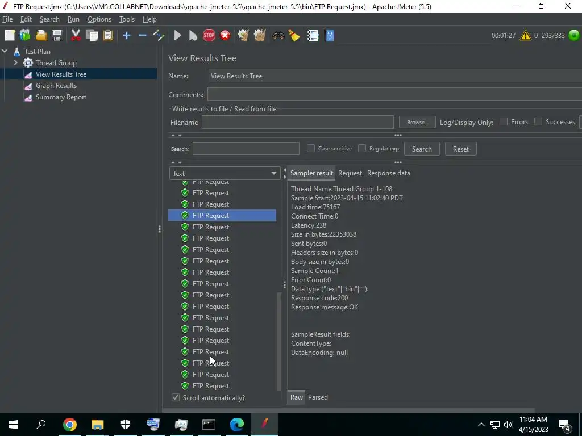The image size is (582, 436).
Task: Open Microsoft Edge from the taskbar
Action: pos(236,424)
